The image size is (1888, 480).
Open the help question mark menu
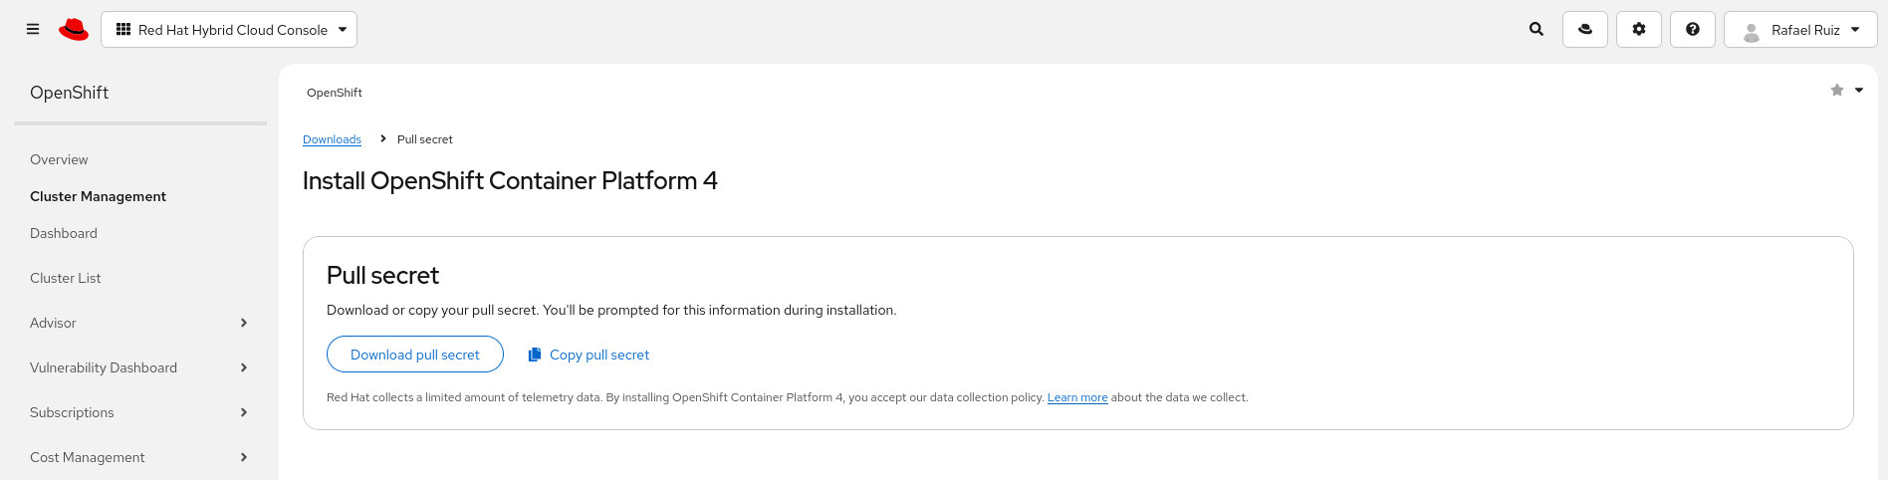point(1693,30)
